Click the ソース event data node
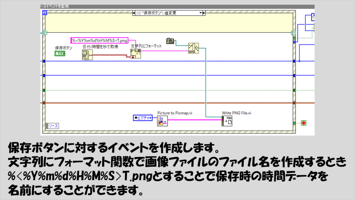This screenshot has width=355, height=200. [52, 126]
